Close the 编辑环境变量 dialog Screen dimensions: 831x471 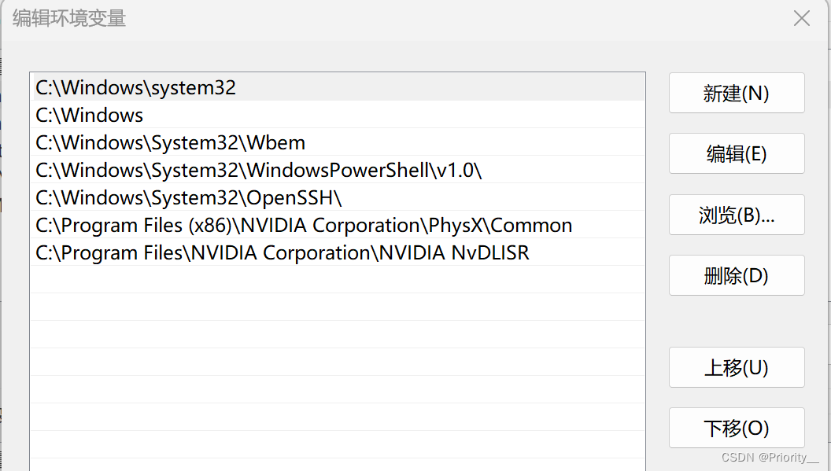click(801, 18)
